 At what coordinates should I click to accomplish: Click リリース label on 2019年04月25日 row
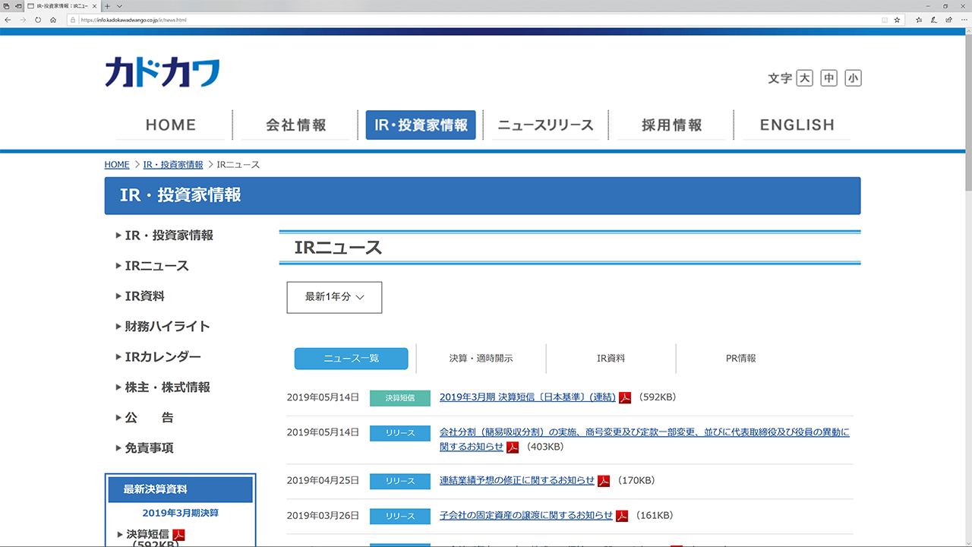tap(400, 482)
